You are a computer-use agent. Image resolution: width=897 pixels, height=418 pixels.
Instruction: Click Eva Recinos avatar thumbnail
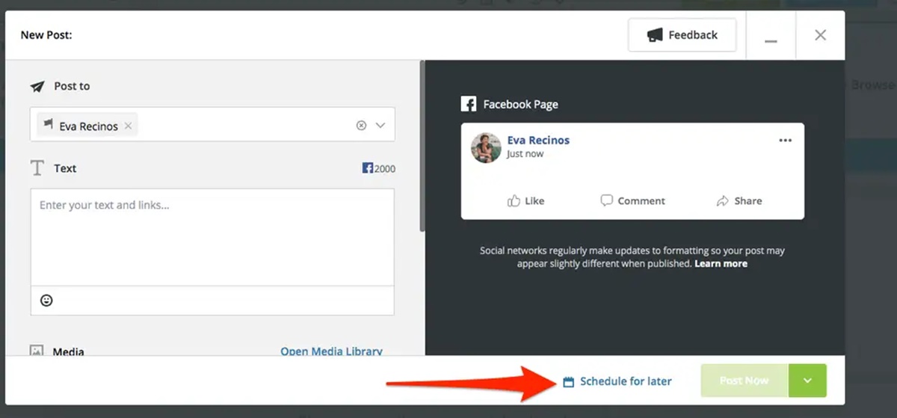486,147
